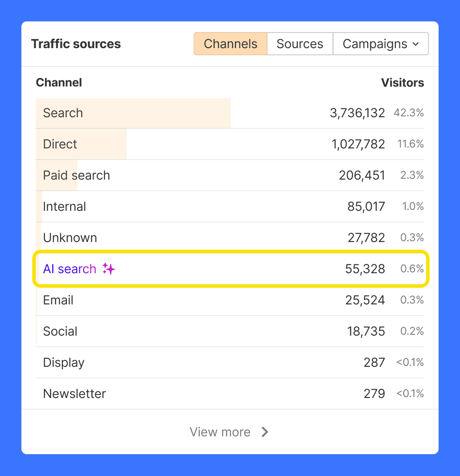460x476 pixels.
Task: Click the View more chevron arrow
Action: coord(265,432)
